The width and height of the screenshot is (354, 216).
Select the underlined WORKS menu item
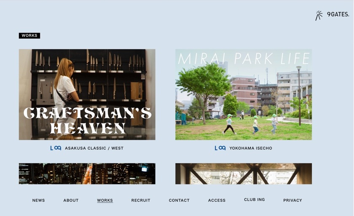coord(105,200)
